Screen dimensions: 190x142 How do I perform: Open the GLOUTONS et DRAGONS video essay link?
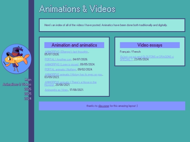coord(147,58)
